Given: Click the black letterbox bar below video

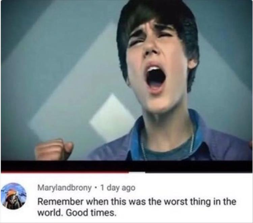Looking at the screenshot, I should (126, 166).
